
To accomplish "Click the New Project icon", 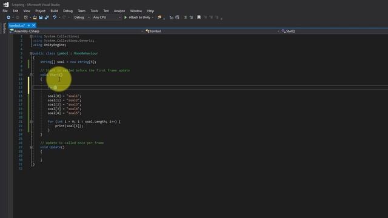I will pos(25,18).
